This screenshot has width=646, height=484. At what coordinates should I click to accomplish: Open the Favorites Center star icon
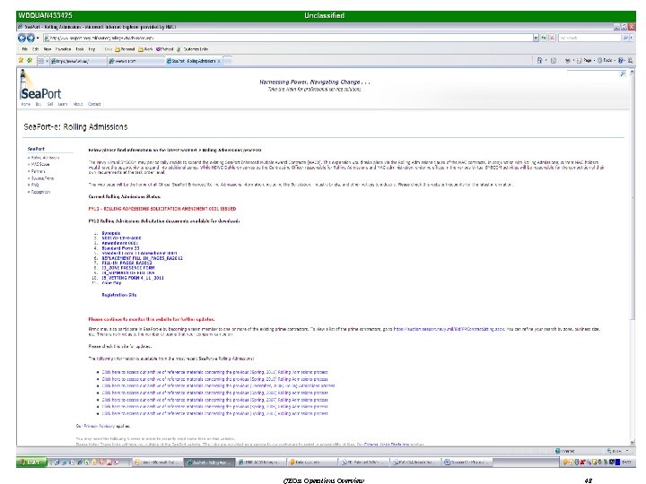click(21, 61)
